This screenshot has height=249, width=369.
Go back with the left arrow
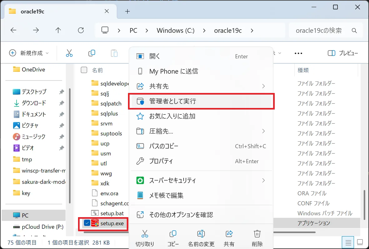[x=13, y=30]
